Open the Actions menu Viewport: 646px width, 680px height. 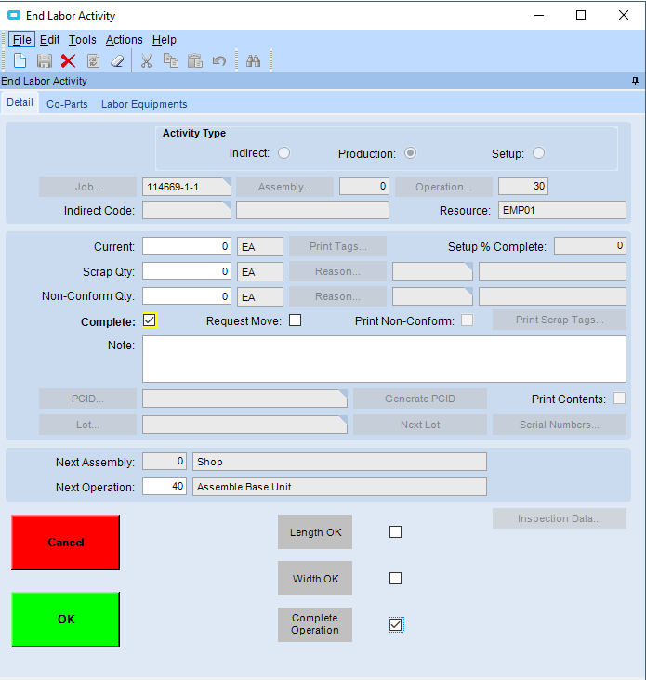124,40
